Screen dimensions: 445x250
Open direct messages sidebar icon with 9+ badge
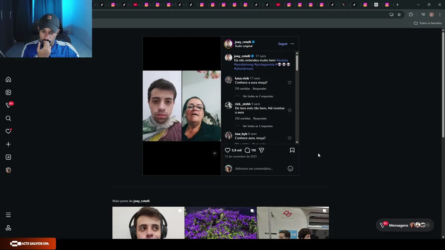pos(9,105)
